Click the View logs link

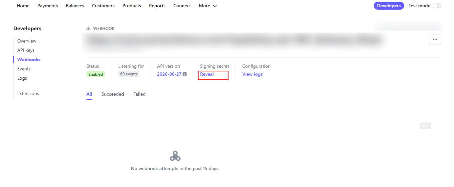point(252,74)
